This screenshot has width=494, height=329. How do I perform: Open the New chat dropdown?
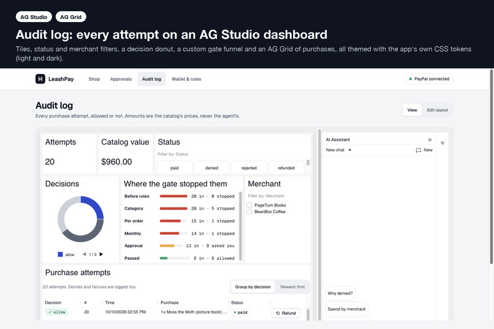(x=339, y=150)
